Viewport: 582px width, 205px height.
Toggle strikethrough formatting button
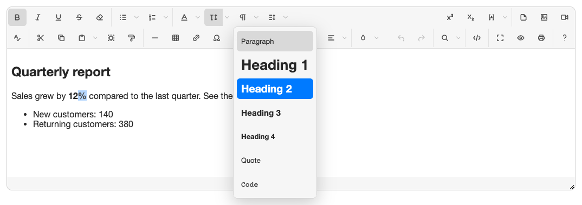(79, 17)
